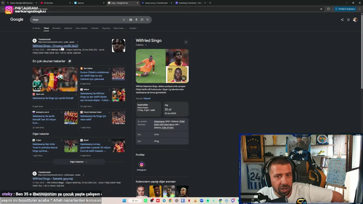Open the Chrome three-dot menu
The height and width of the screenshot is (204, 363).
coord(359,9)
